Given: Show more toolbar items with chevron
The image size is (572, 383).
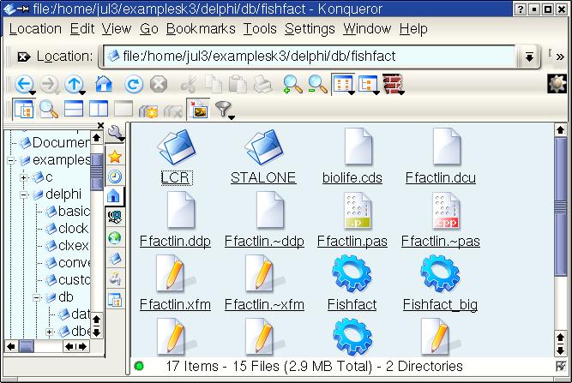Looking at the screenshot, I should tap(560, 57).
